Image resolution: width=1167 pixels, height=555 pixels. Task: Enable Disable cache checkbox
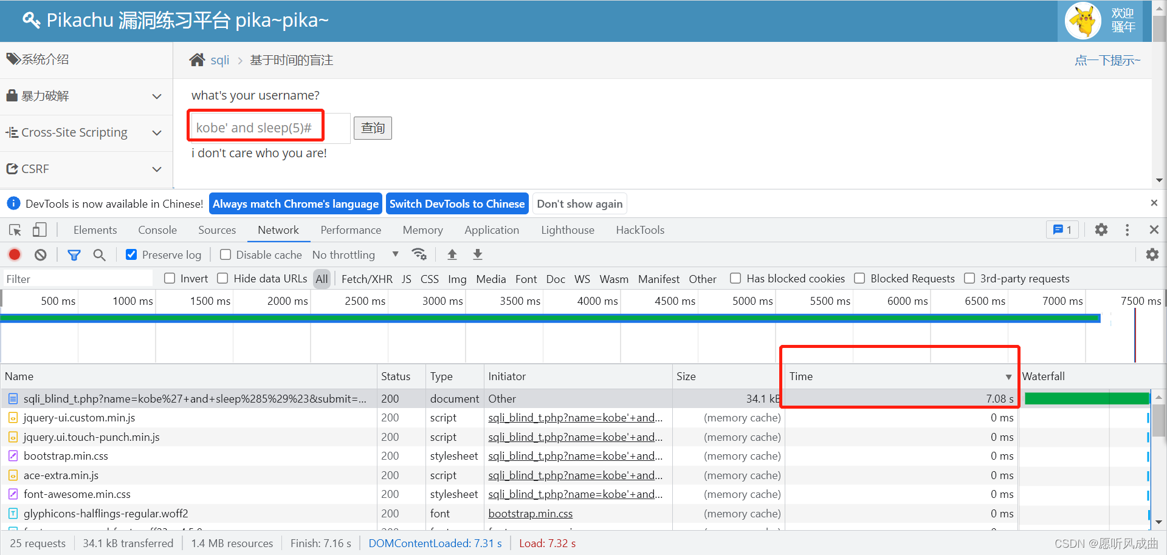[x=225, y=254]
